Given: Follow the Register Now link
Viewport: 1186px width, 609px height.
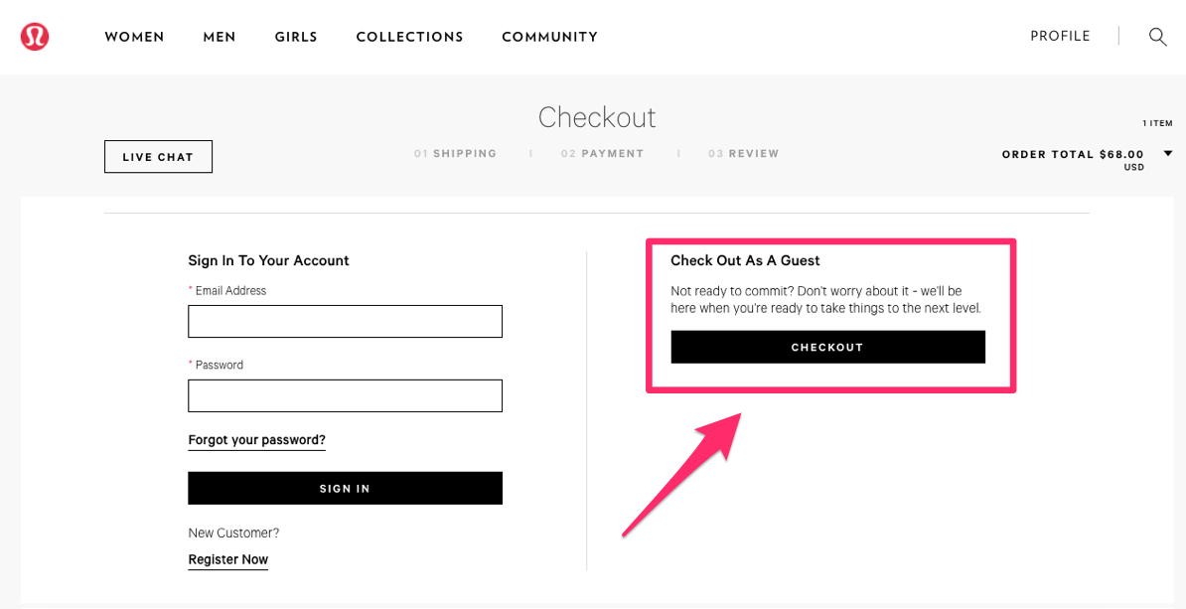Looking at the screenshot, I should coord(228,560).
